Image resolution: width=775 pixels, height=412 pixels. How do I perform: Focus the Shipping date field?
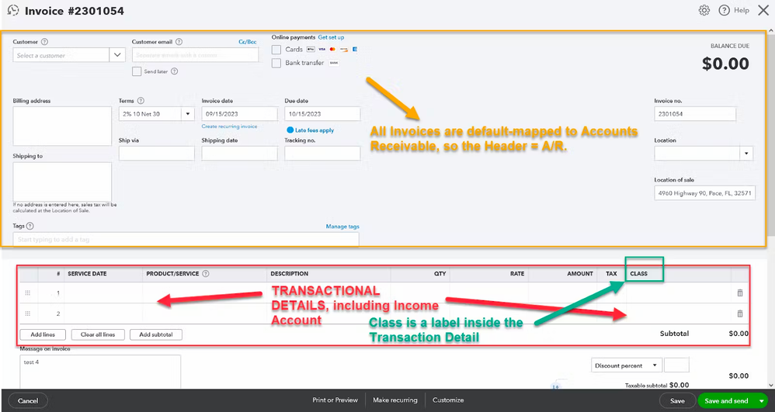click(x=240, y=153)
